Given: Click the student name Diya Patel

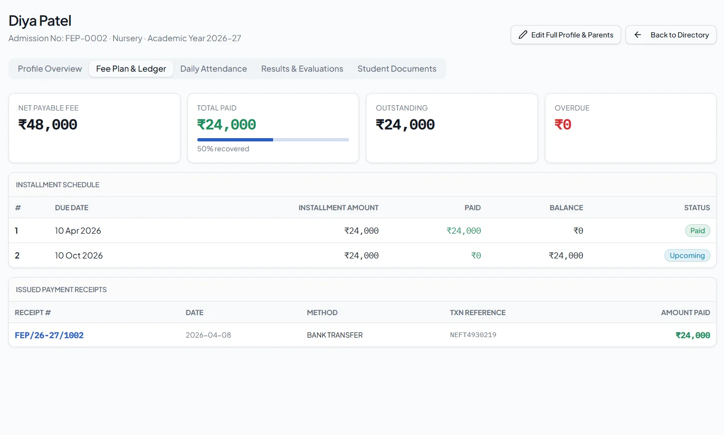Looking at the screenshot, I should (40, 21).
